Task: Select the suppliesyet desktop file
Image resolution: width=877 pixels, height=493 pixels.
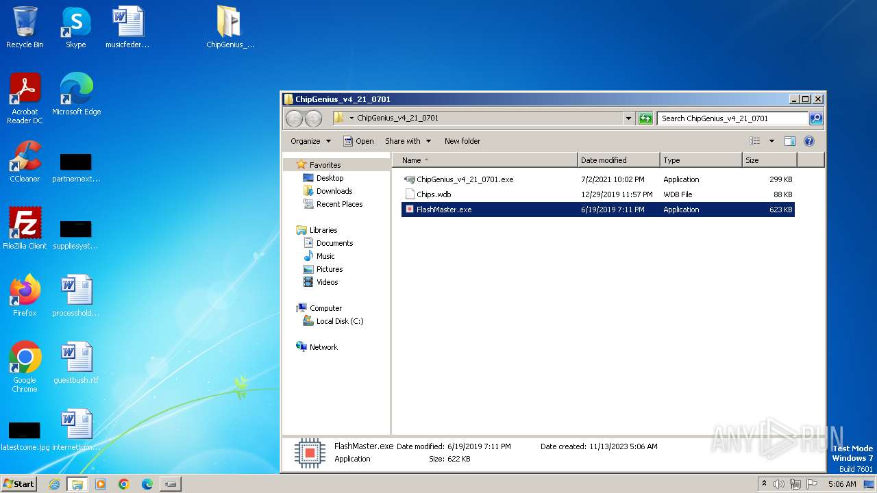Action: [76, 236]
